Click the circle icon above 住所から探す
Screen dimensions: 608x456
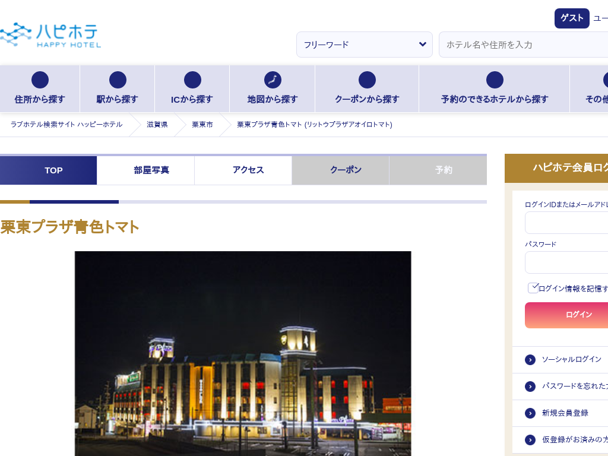pos(40,80)
